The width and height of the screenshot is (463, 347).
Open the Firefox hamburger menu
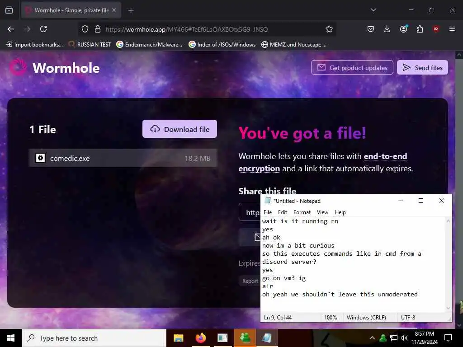pos(452,29)
